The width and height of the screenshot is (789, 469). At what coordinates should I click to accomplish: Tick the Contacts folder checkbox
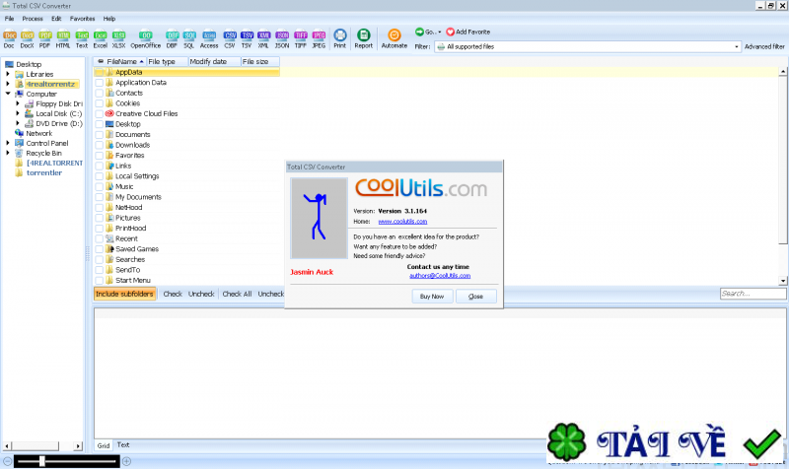pyautogui.click(x=100, y=93)
